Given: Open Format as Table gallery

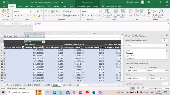Looking at the screenshot, I should point(116,14).
